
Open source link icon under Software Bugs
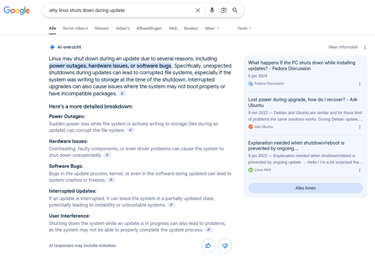(111, 180)
